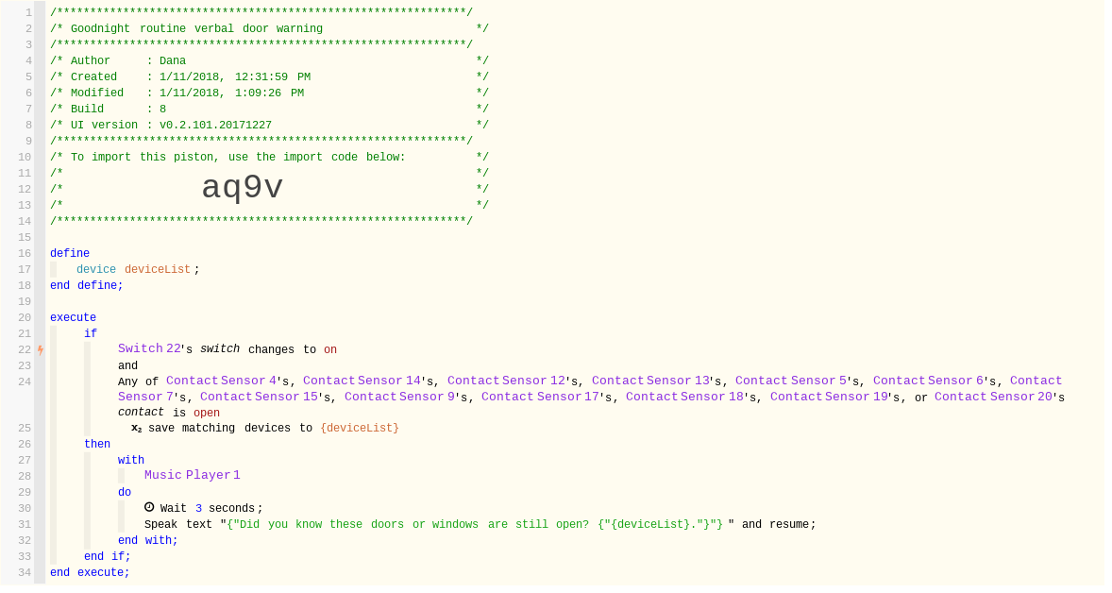The width and height of the screenshot is (1112, 593).
Task: Select Contact Sensor 17 device
Action: [x=540, y=397]
